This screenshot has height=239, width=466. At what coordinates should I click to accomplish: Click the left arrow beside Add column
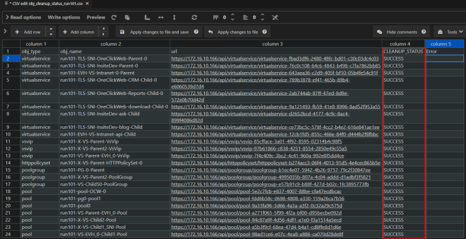coord(103,29)
